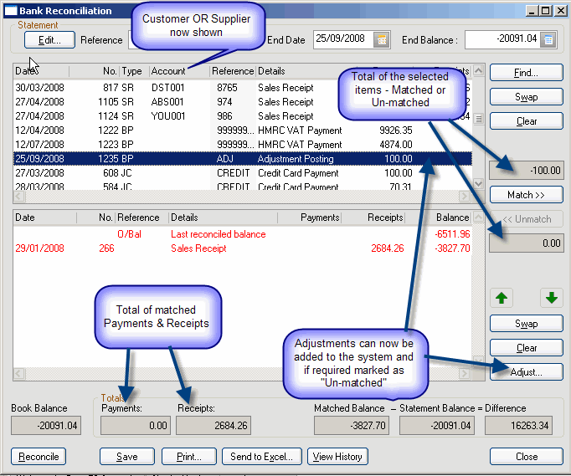This screenshot has height=476, width=571.
Task: Click the << Unmatch button
Action: [527, 219]
